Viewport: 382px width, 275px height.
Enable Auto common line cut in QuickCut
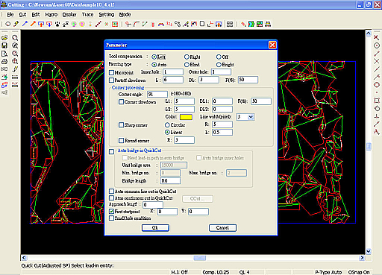[x=111, y=192]
